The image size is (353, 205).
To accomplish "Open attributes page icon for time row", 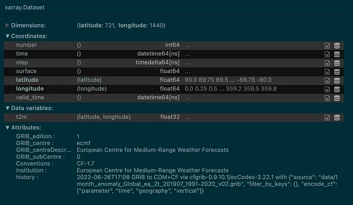I will (x=327, y=54).
